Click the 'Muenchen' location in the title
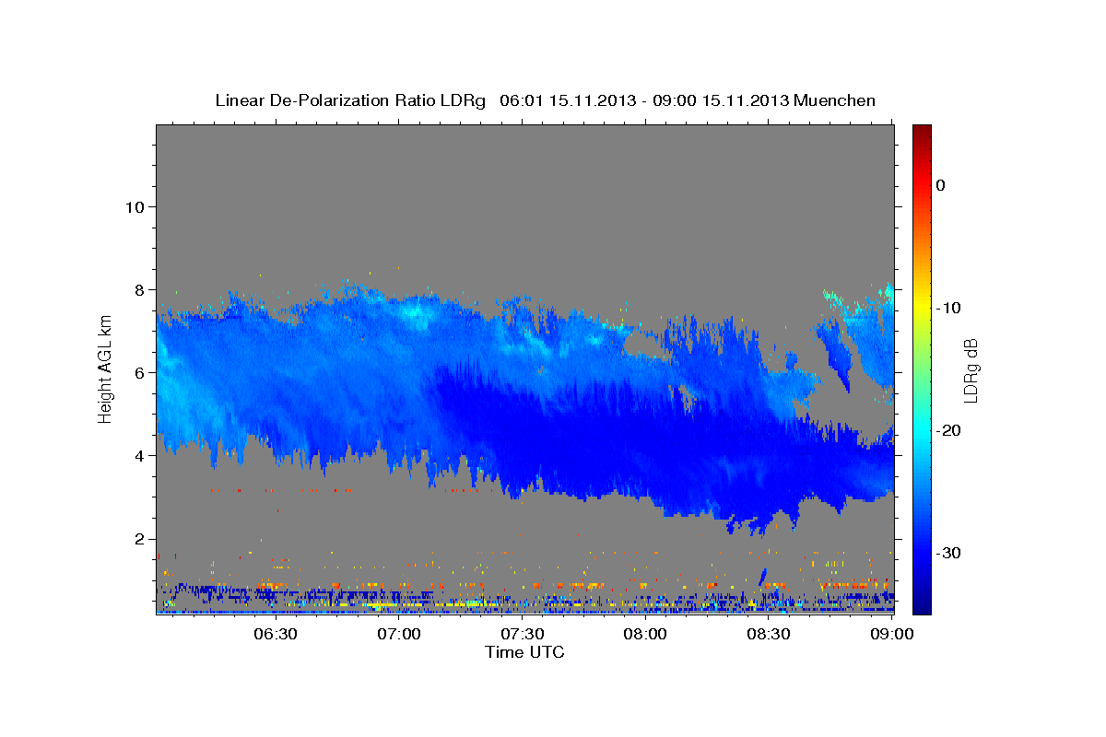Image resolution: width=1106 pixels, height=737 pixels. click(834, 100)
